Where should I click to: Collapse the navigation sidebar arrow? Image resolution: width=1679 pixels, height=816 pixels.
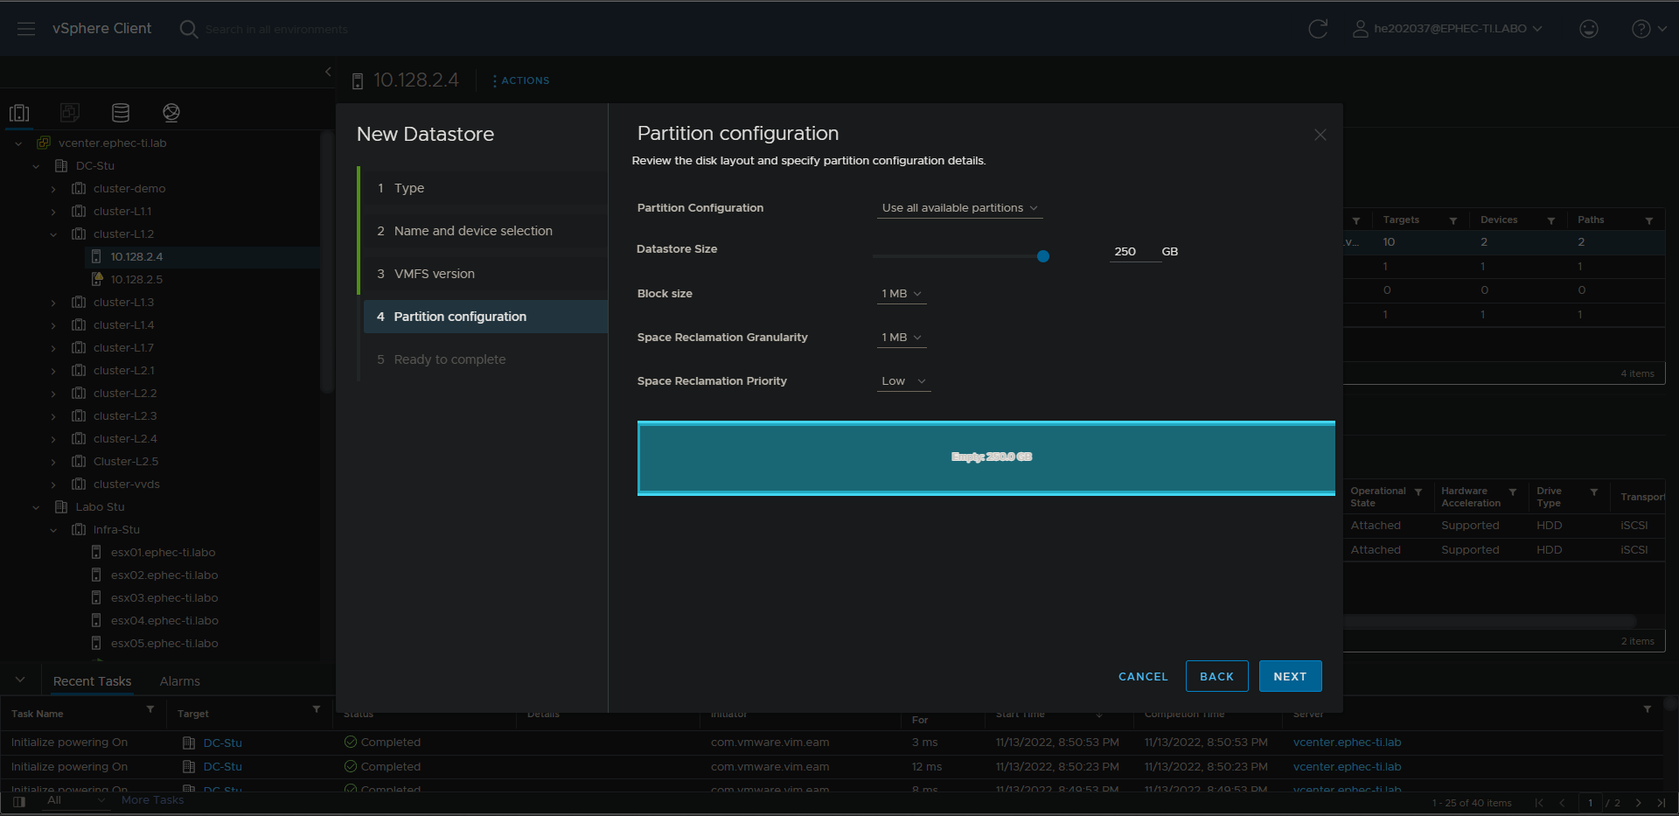tap(328, 72)
